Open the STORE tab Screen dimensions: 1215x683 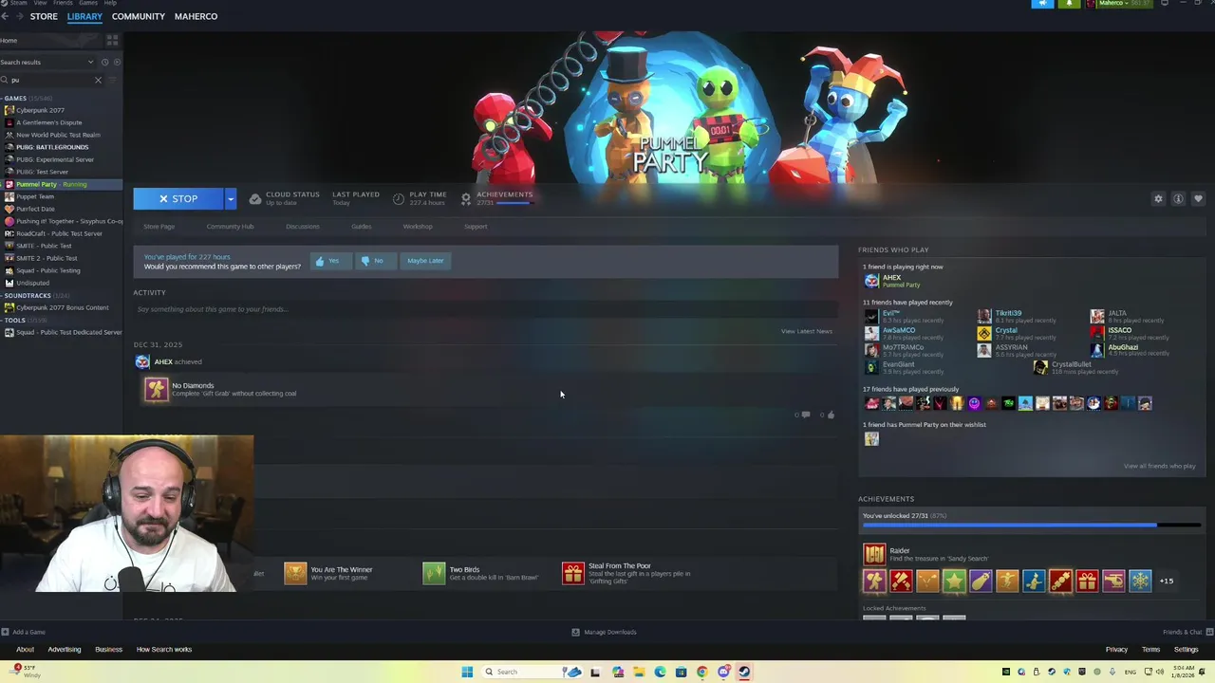pos(44,16)
